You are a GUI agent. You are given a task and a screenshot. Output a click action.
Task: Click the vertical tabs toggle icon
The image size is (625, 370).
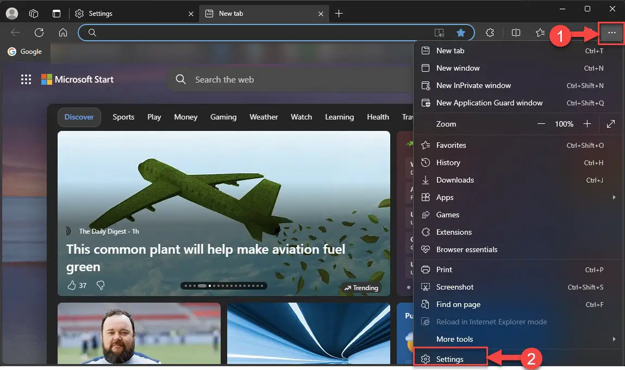pos(56,13)
